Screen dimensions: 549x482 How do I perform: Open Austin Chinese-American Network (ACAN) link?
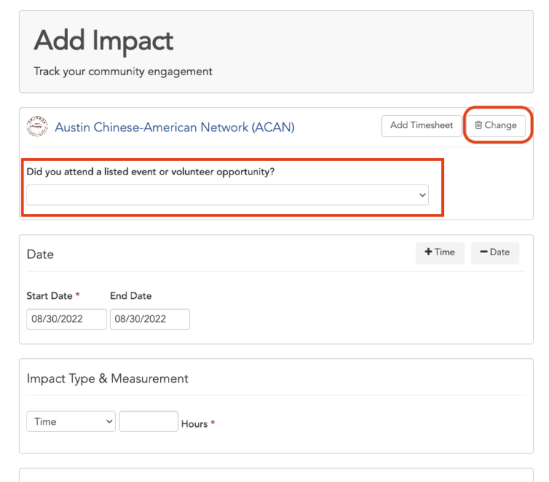pos(174,127)
